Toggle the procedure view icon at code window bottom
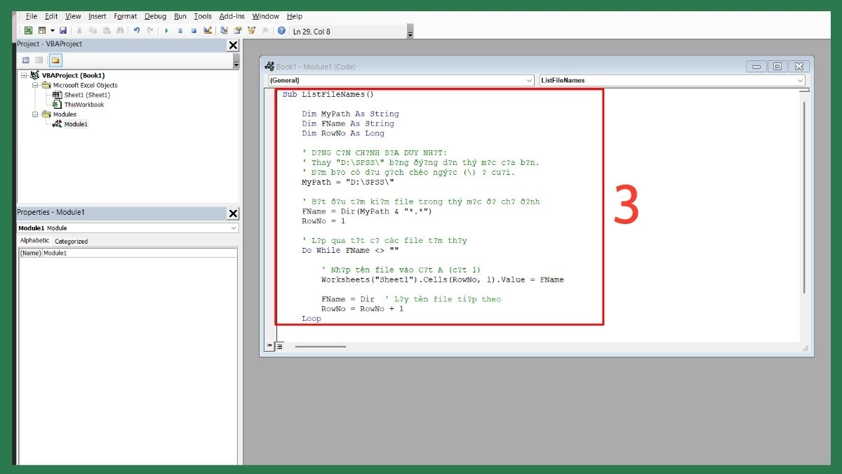Screen dimensions: 842x474 269,345
